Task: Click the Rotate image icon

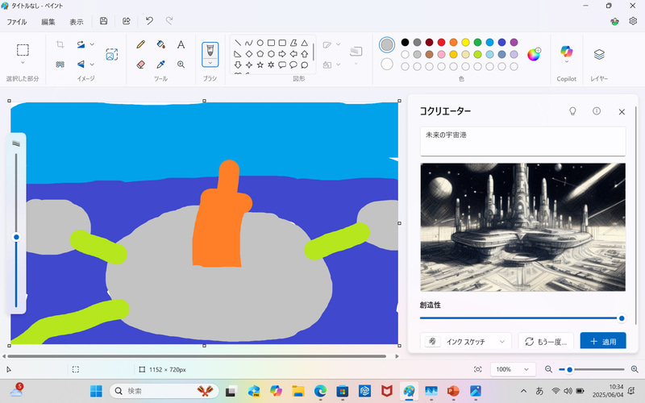Action: [81, 44]
